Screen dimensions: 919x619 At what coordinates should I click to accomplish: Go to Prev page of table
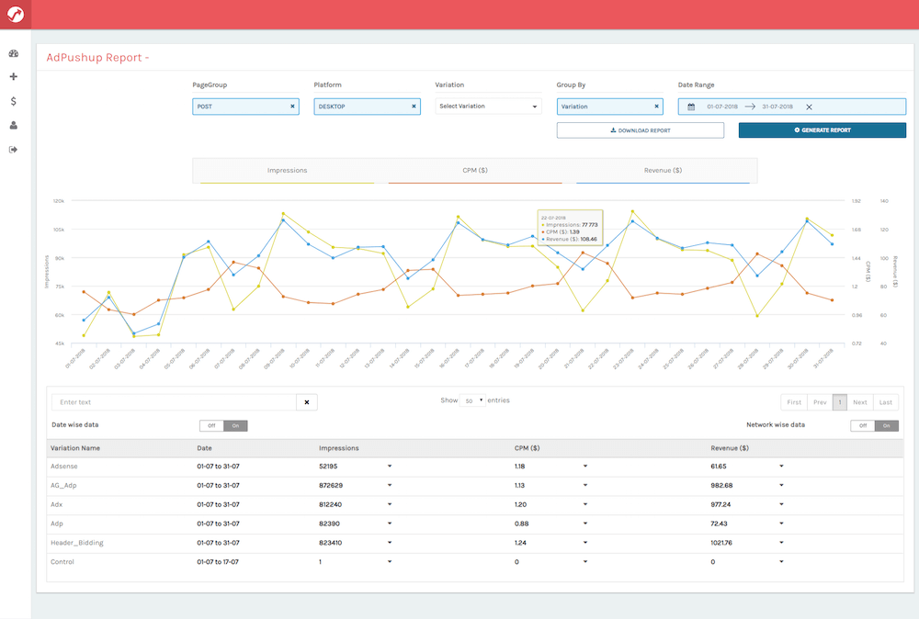click(820, 402)
